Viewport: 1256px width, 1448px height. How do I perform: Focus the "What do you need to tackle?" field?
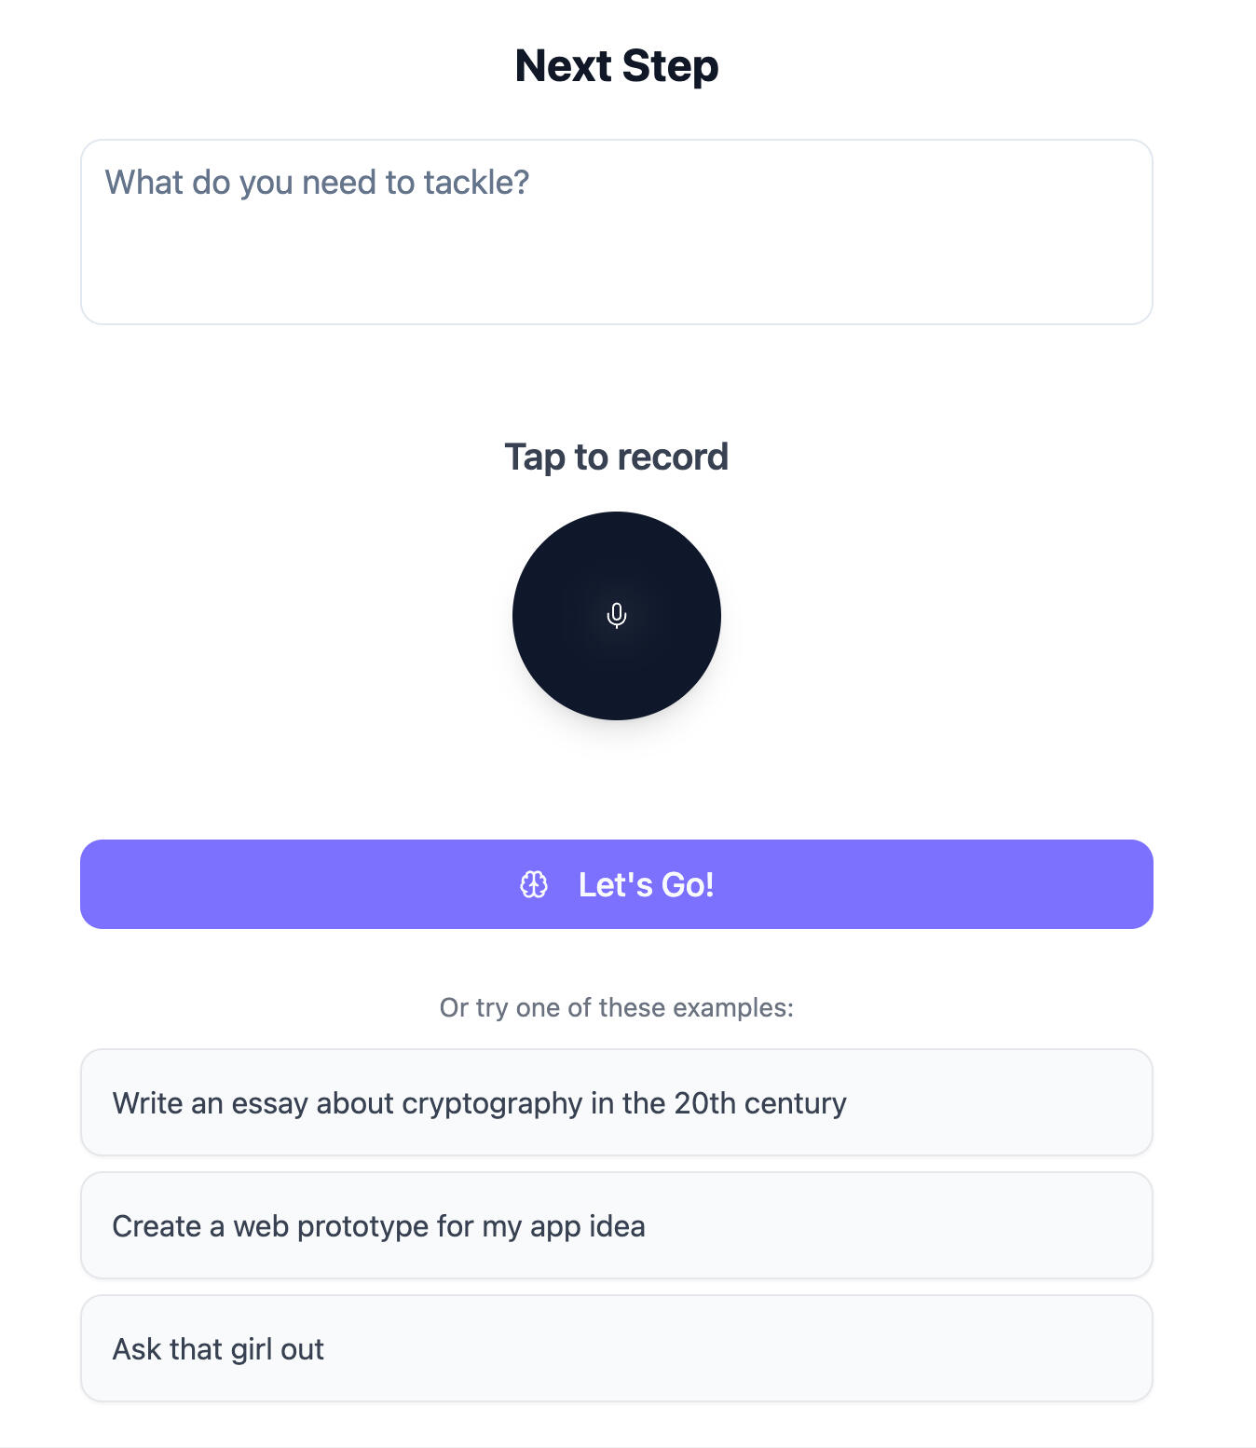tap(617, 232)
